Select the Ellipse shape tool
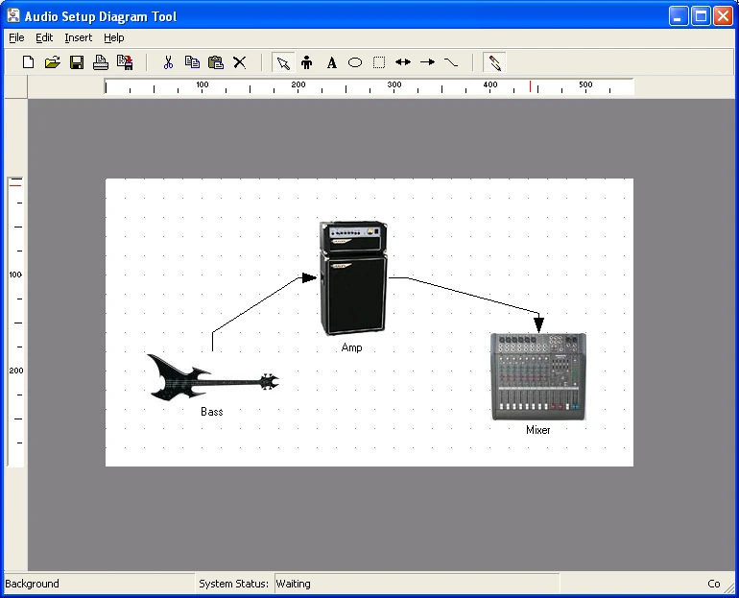Image resolution: width=739 pixels, height=598 pixels. pos(355,62)
